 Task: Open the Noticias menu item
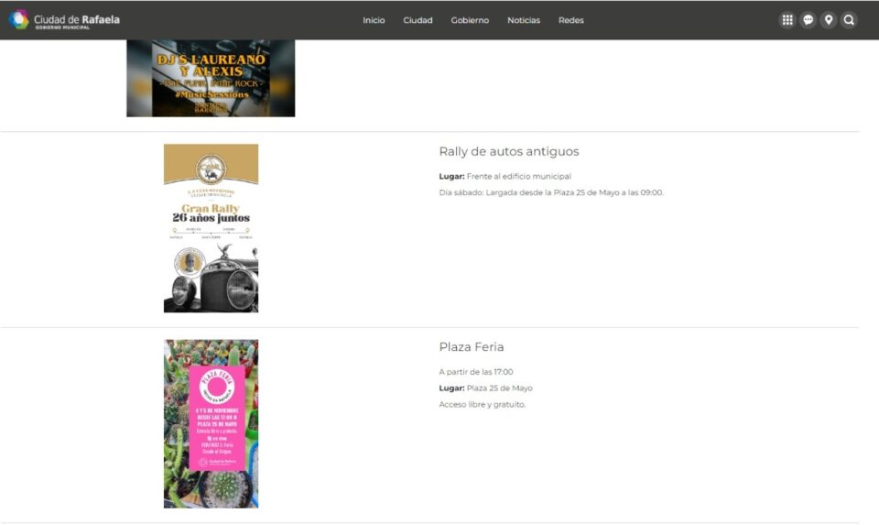tap(524, 20)
